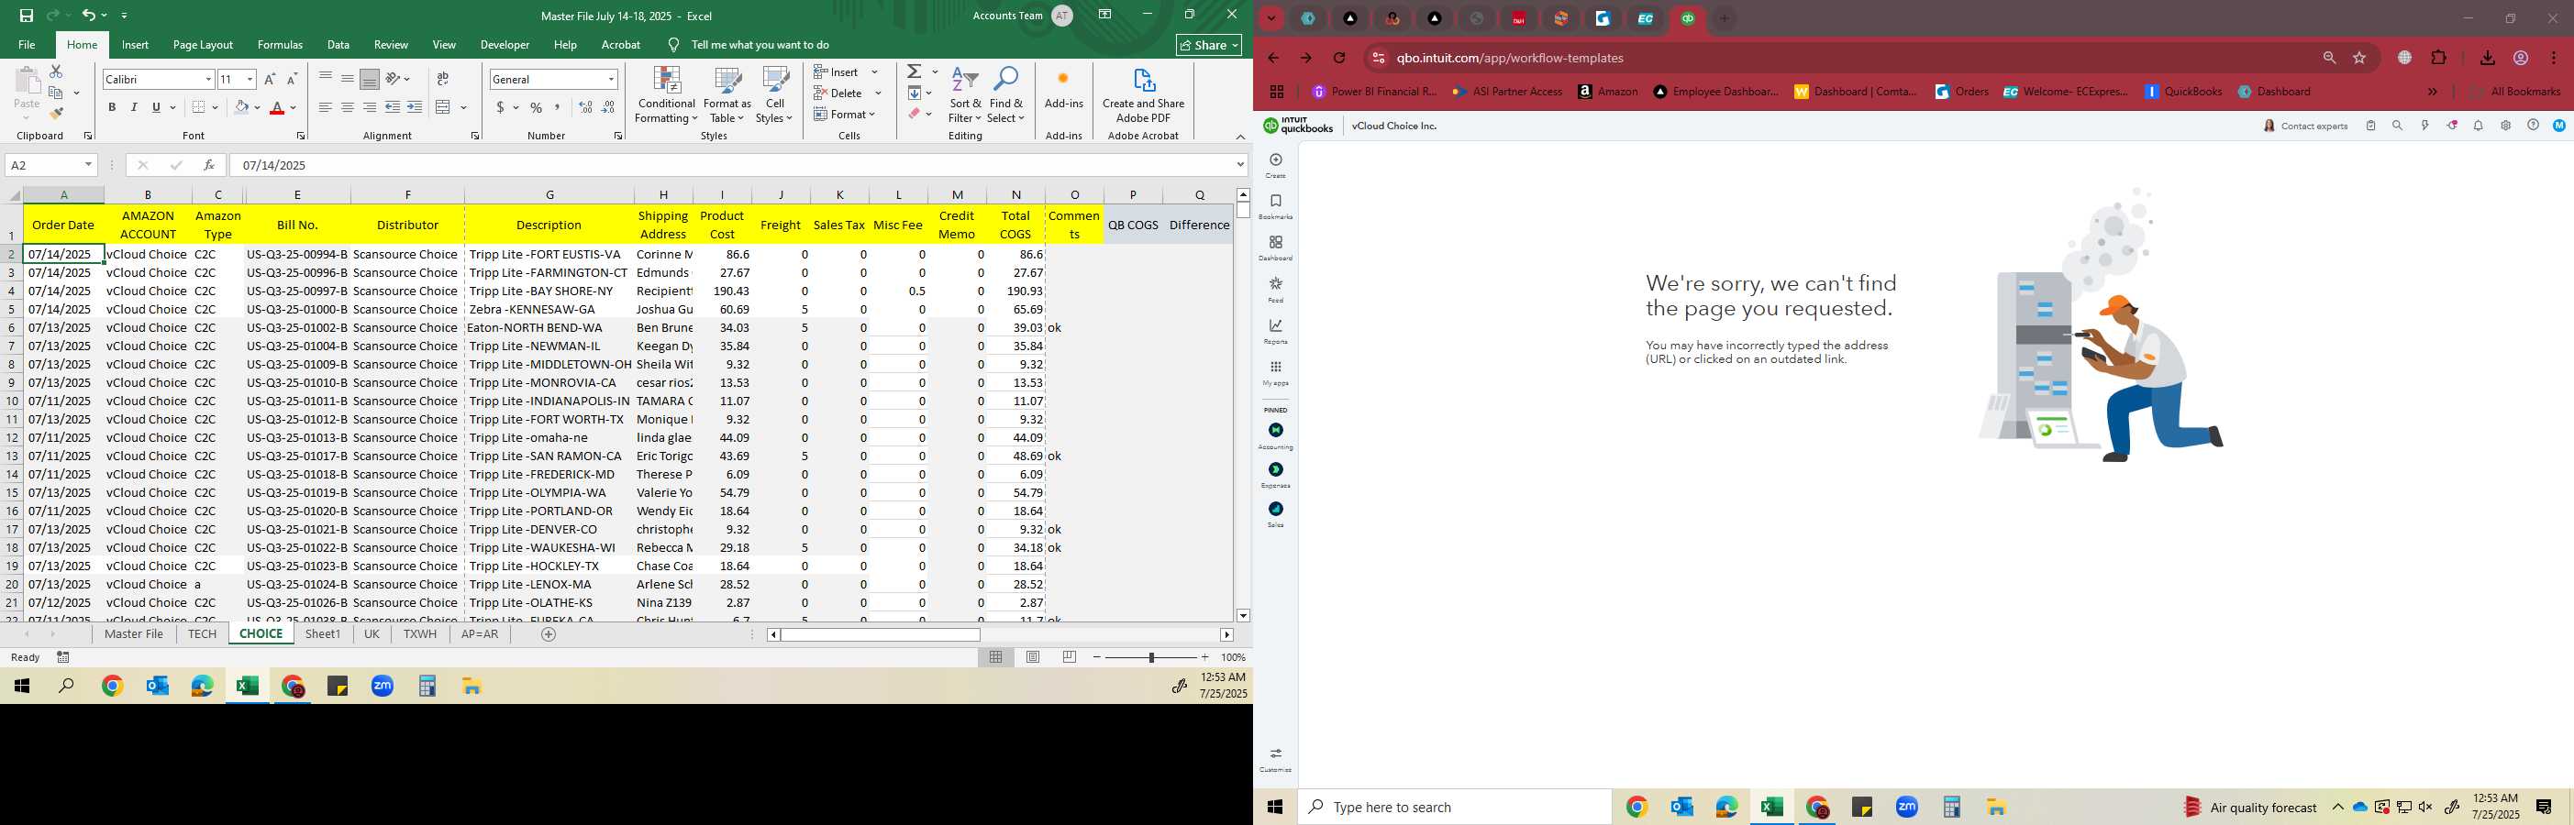Switch to the Master File sheet tab
This screenshot has height=825, width=2574.
[134, 634]
